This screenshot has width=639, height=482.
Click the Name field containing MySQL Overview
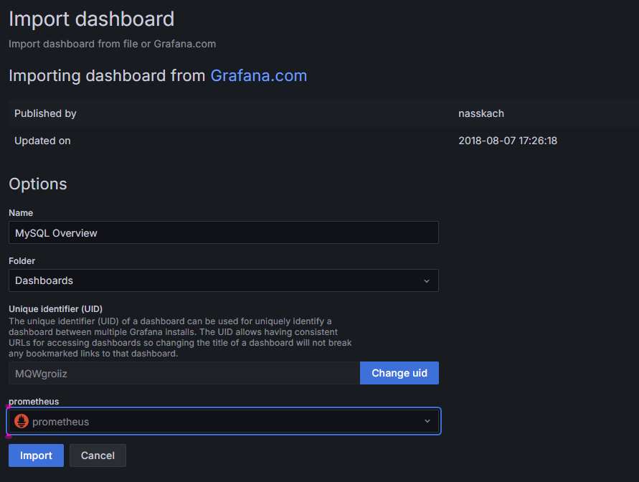(223, 232)
